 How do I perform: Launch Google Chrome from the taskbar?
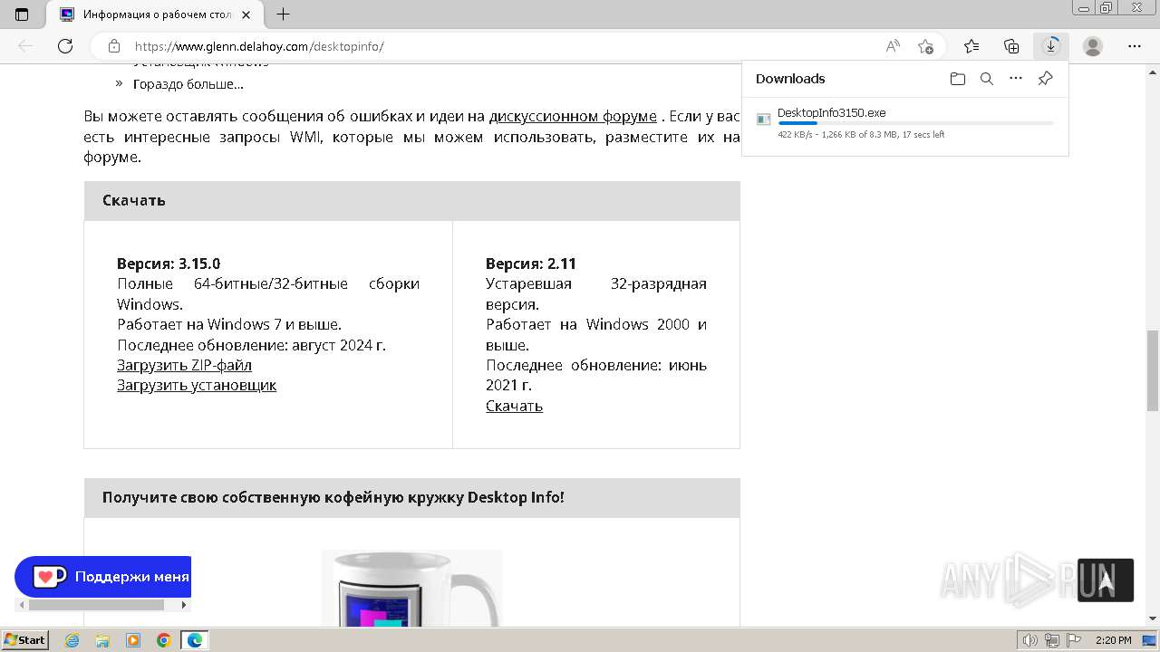point(164,640)
